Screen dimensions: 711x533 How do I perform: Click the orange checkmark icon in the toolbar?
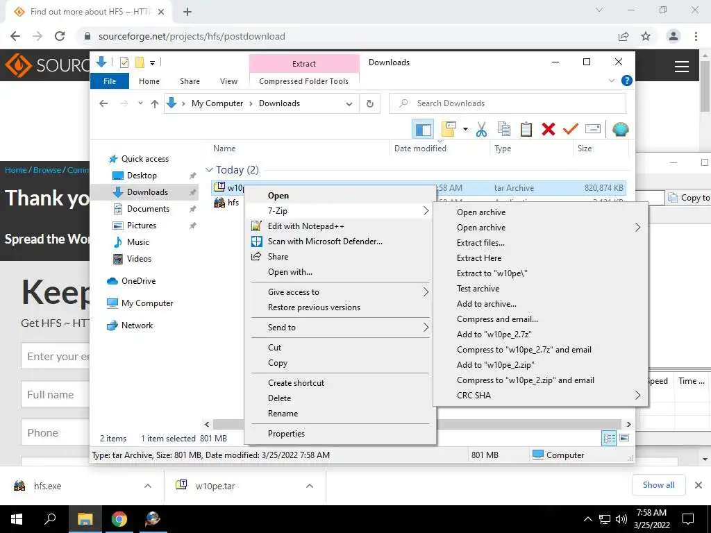[x=571, y=130]
